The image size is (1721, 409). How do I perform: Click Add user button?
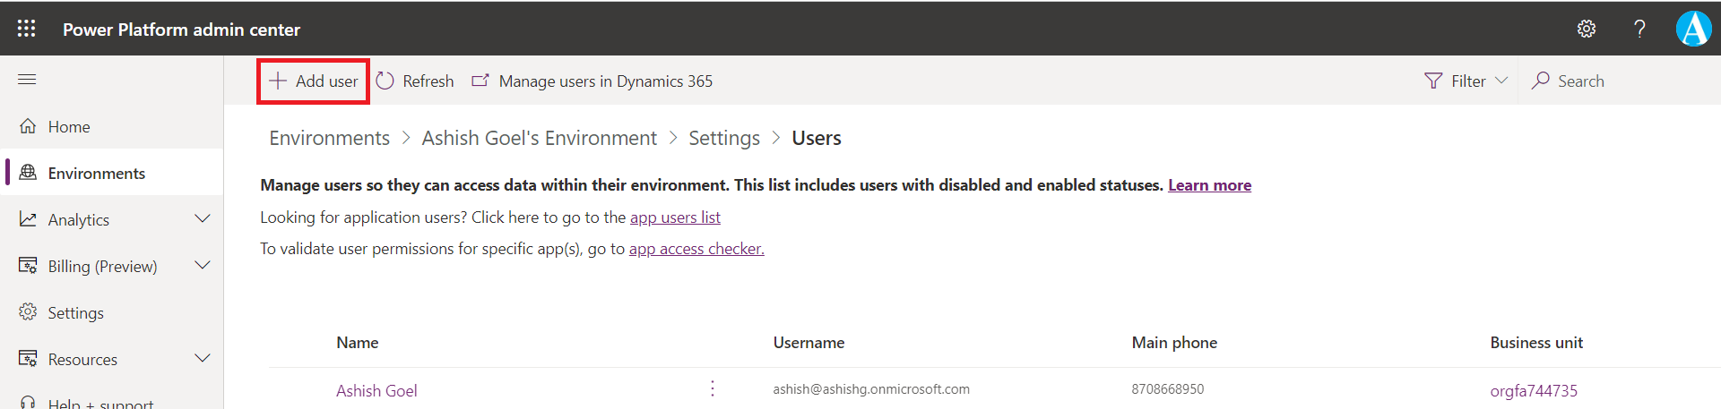tap(314, 81)
